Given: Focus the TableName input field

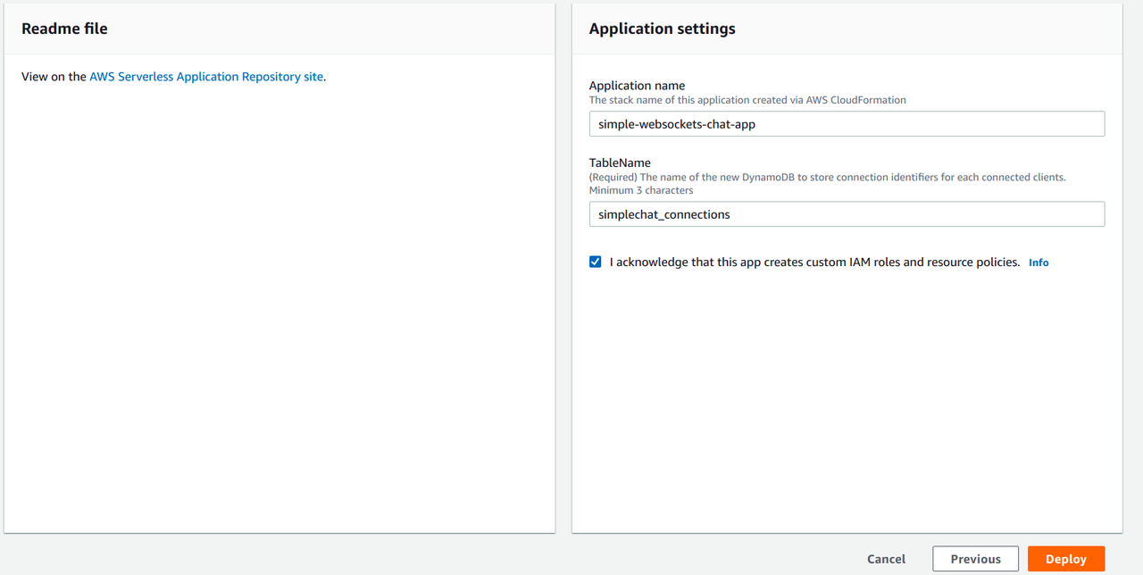Looking at the screenshot, I should pos(847,214).
